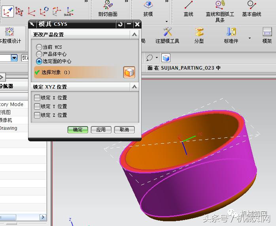Expand overflow chevron beside 剖切曲面
The height and width of the screenshot is (226, 276).
point(127,2)
